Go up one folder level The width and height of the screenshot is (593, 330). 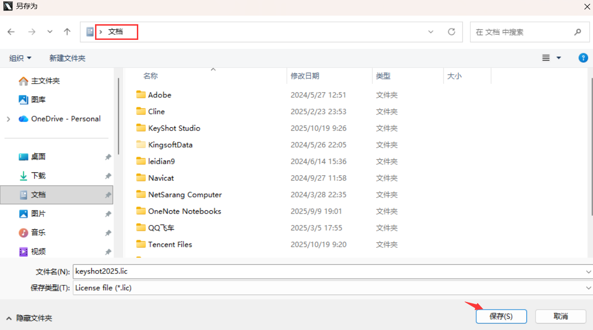click(67, 32)
